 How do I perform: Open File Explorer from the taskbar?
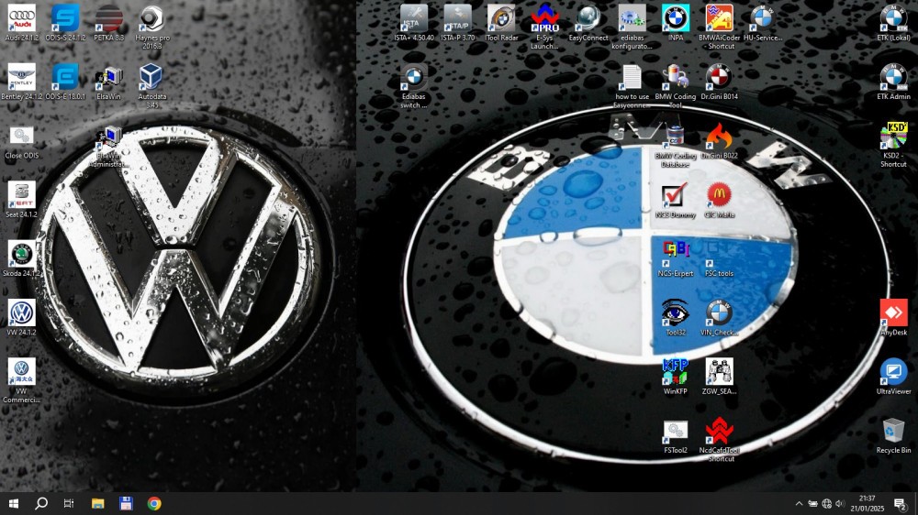click(x=98, y=503)
